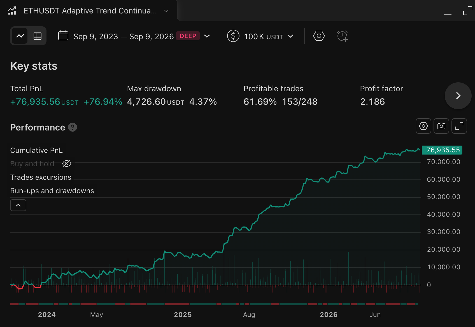The image size is (475, 327).
Task: Click the Profit factor value 2.186
Action: pos(372,102)
